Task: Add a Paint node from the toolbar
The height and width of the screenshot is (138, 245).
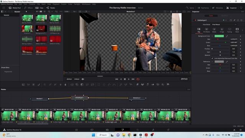Action: 39,84
